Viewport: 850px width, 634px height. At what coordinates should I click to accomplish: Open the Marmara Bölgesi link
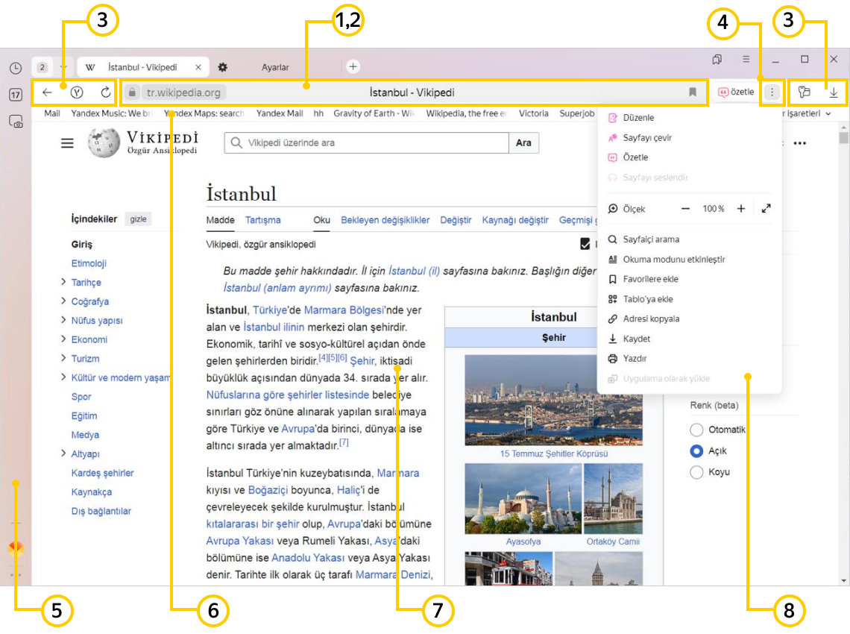(x=343, y=310)
